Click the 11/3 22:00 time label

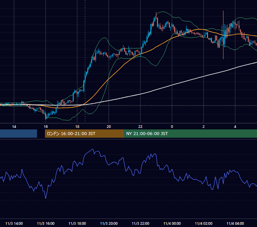click(x=141, y=223)
